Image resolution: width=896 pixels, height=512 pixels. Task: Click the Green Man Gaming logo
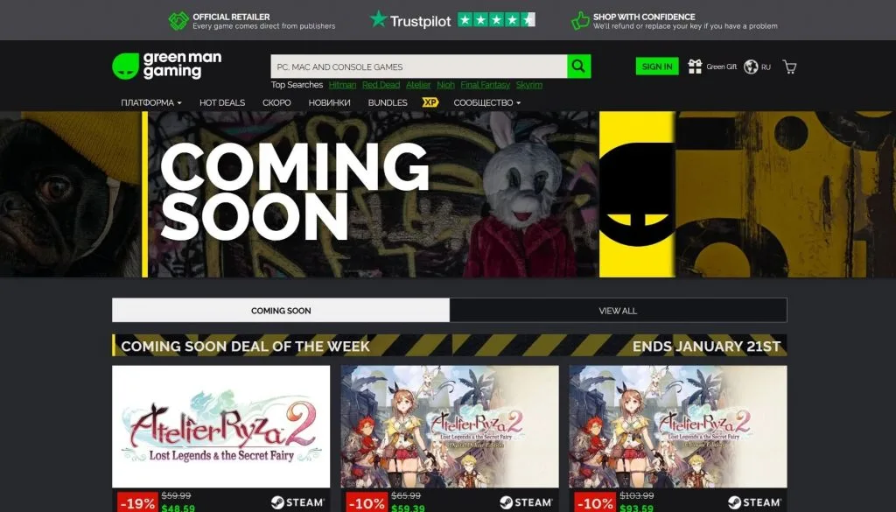(166, 66)
